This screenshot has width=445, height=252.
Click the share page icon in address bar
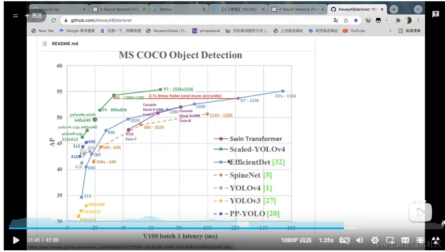(346, 20)
